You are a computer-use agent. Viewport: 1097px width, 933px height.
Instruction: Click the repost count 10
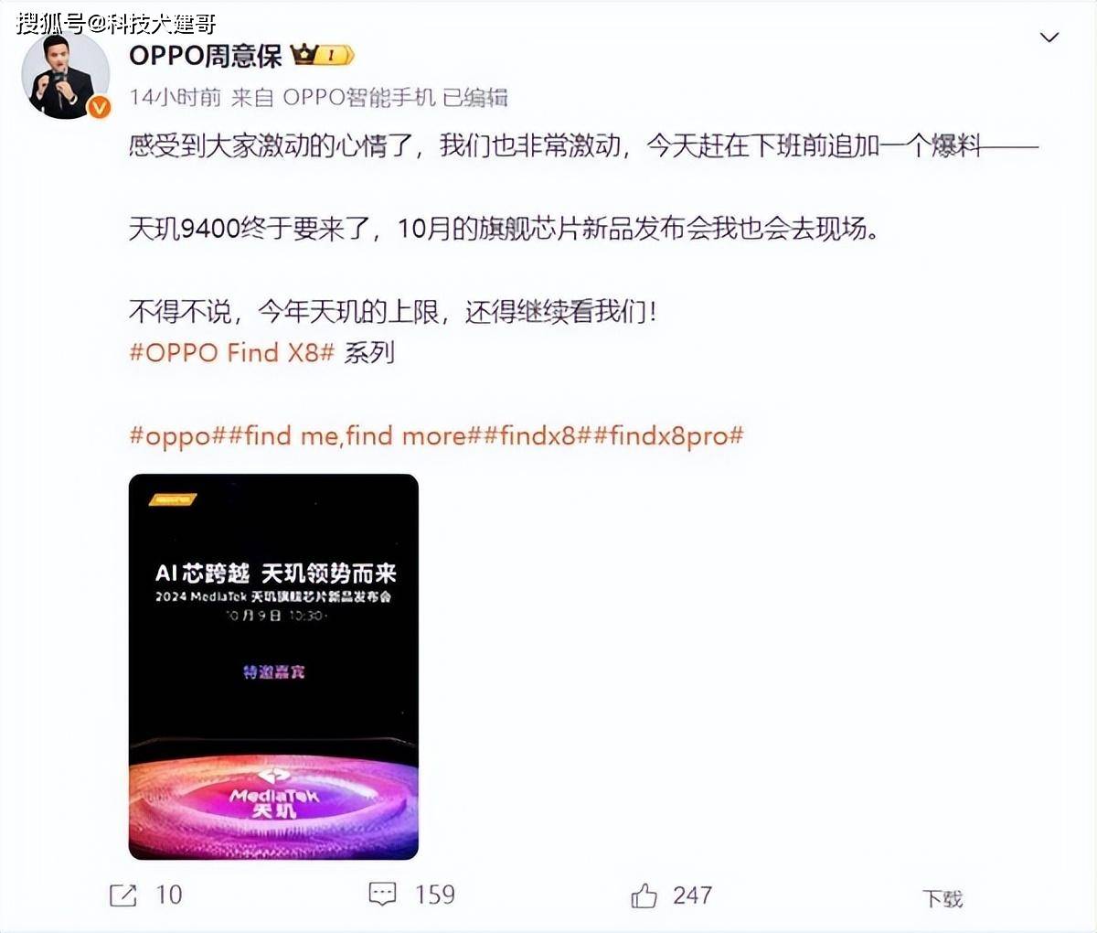(x=169, y=895)
